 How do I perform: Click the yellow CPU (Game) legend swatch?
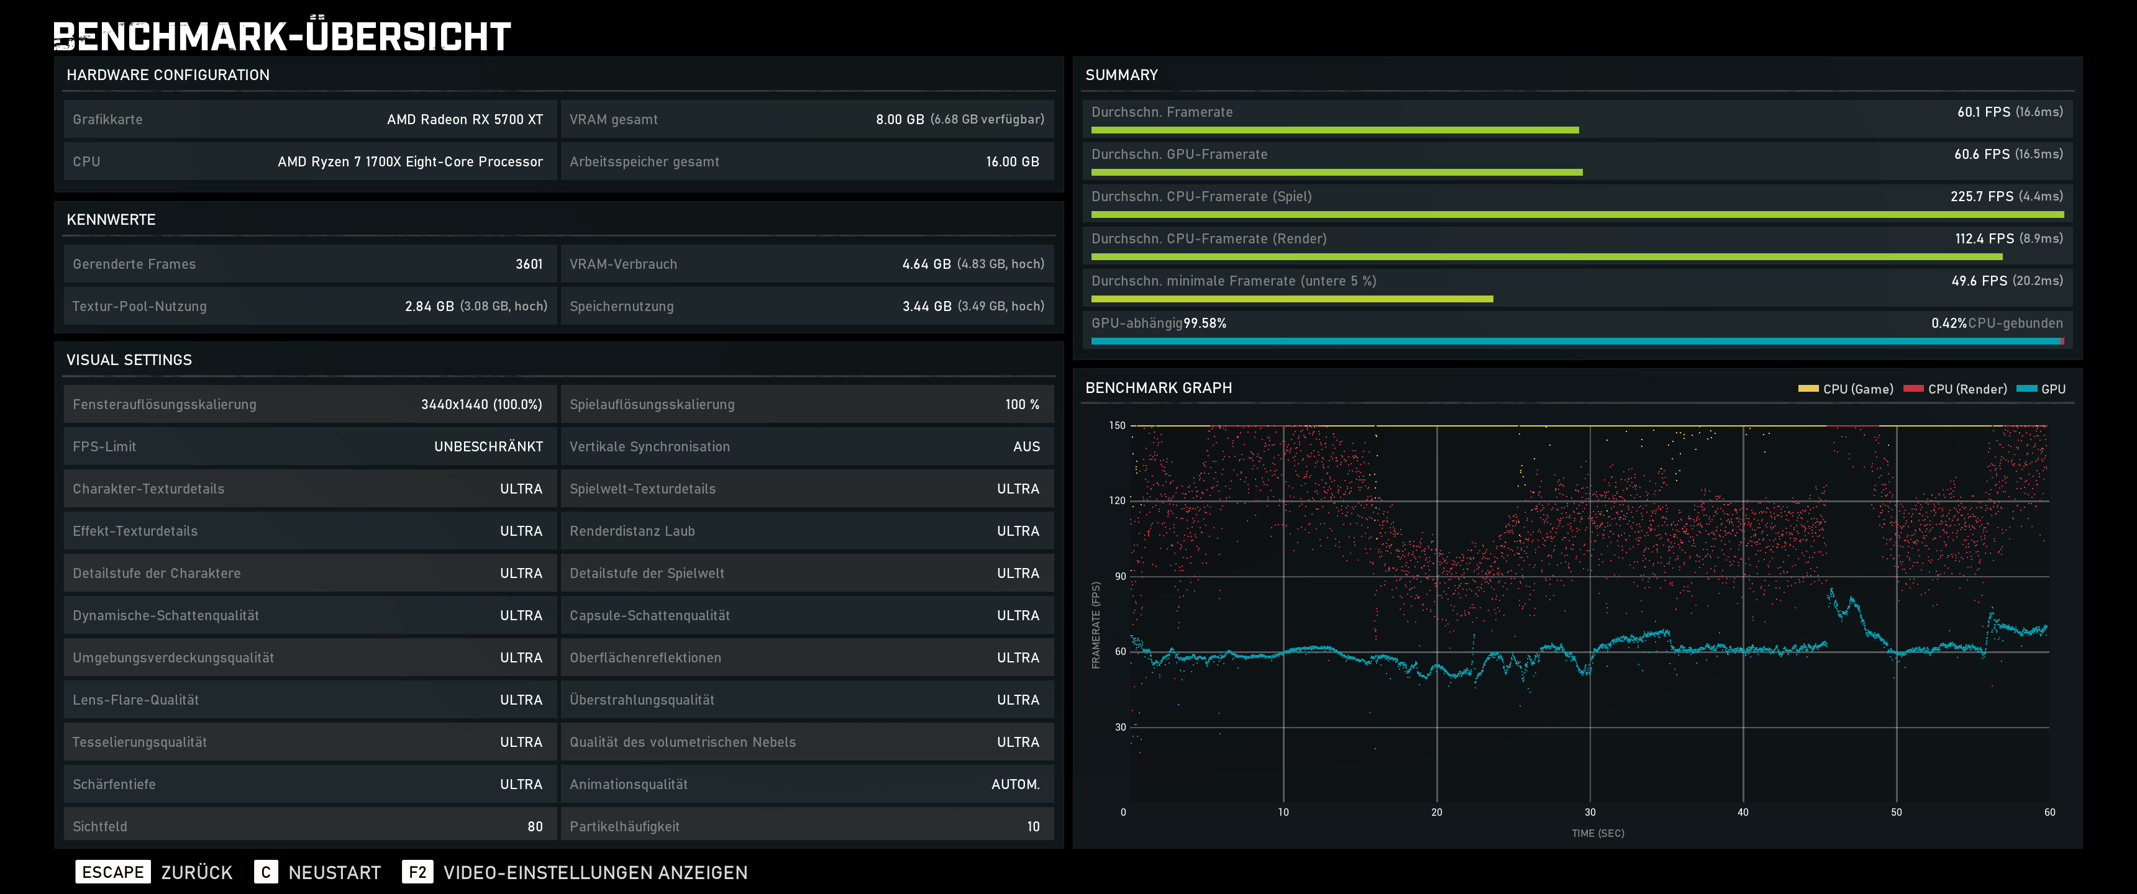(x=1808, y=389)
